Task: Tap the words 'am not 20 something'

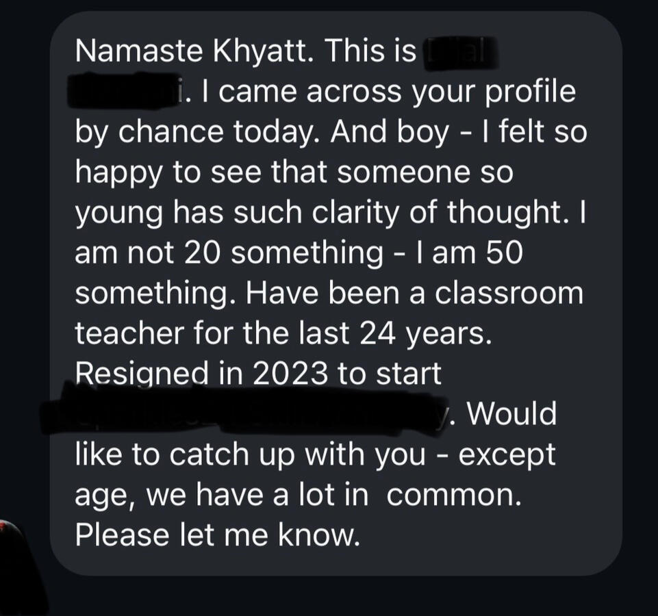Action: [229, 253]
